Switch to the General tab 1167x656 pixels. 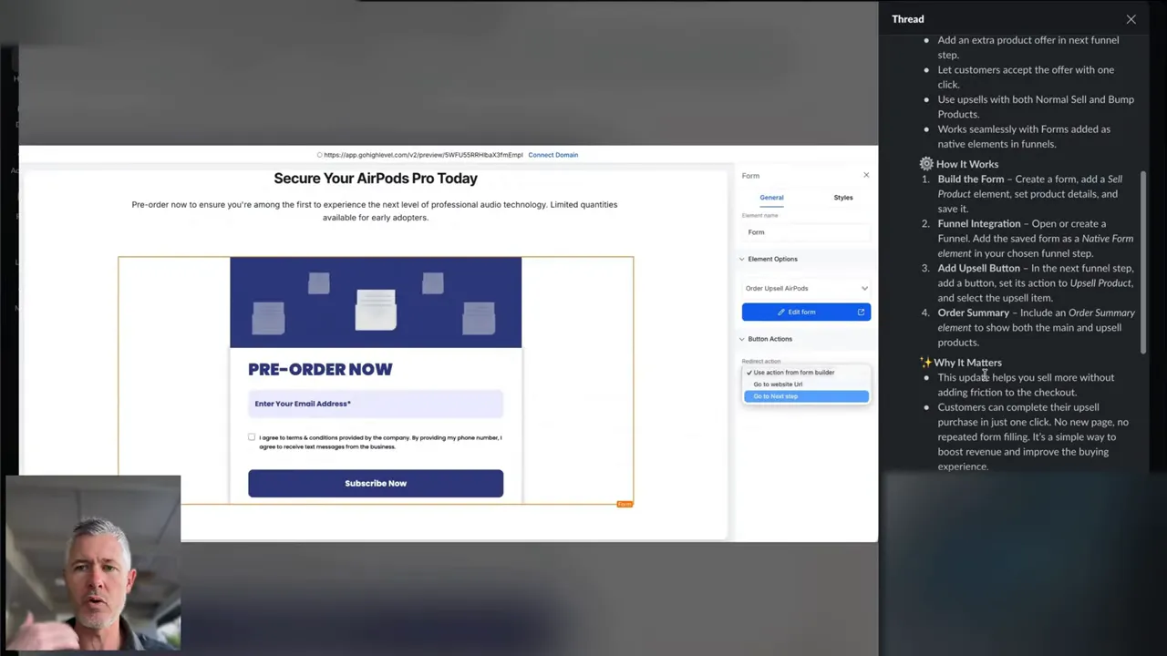pyautogui.click(x=771, y=197)
